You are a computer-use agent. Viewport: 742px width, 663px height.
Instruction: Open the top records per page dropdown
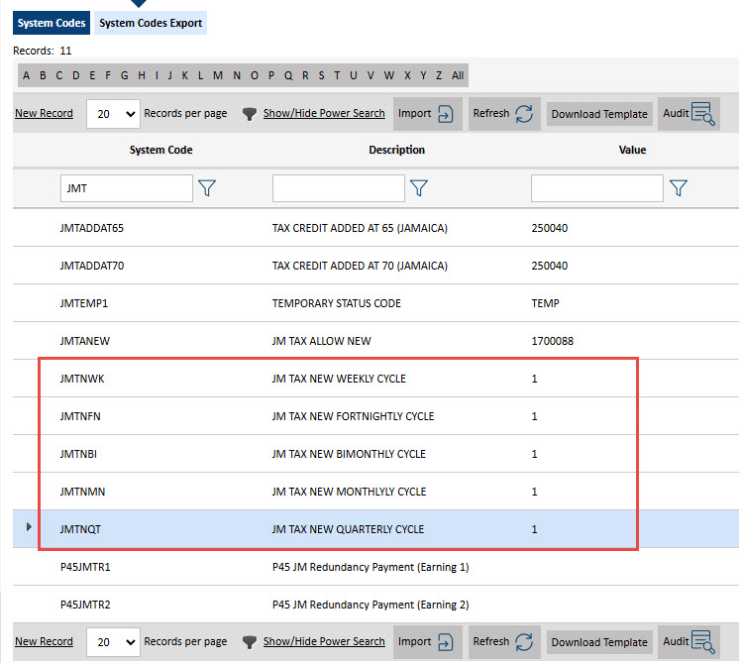pyautogui.click(x=114, y=114)
